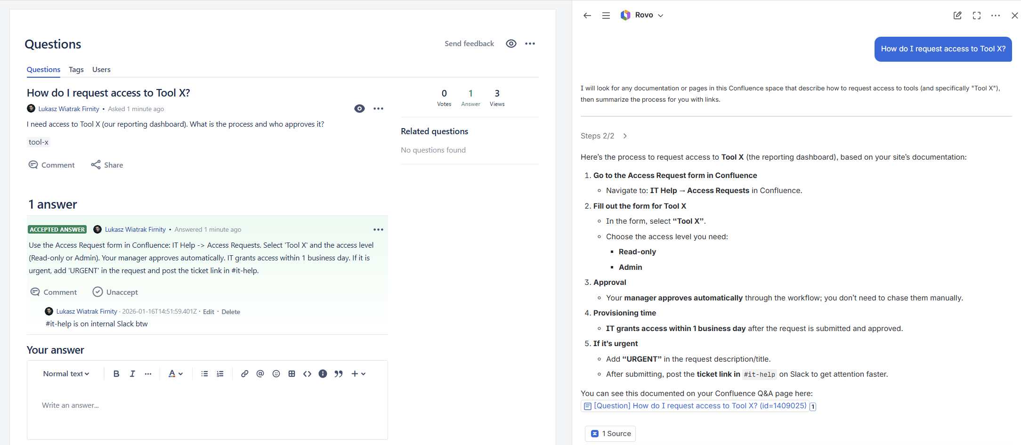Toggle watching the question via the eye icon

pyautogui.click(x=359, y=108)
